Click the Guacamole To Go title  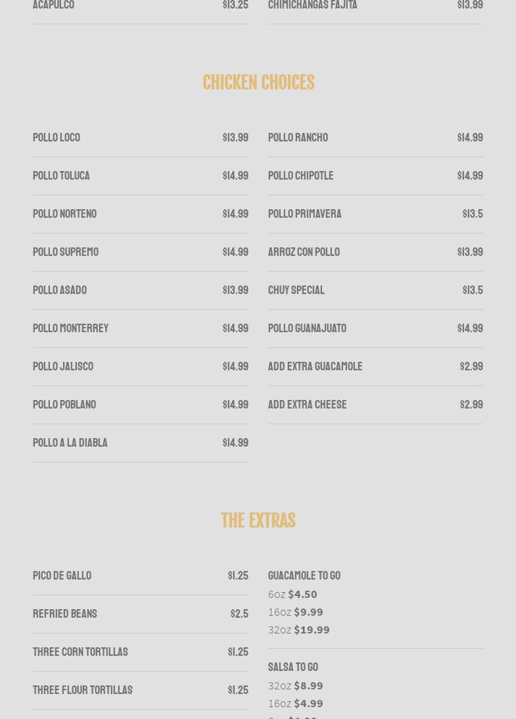coord(304,576)
